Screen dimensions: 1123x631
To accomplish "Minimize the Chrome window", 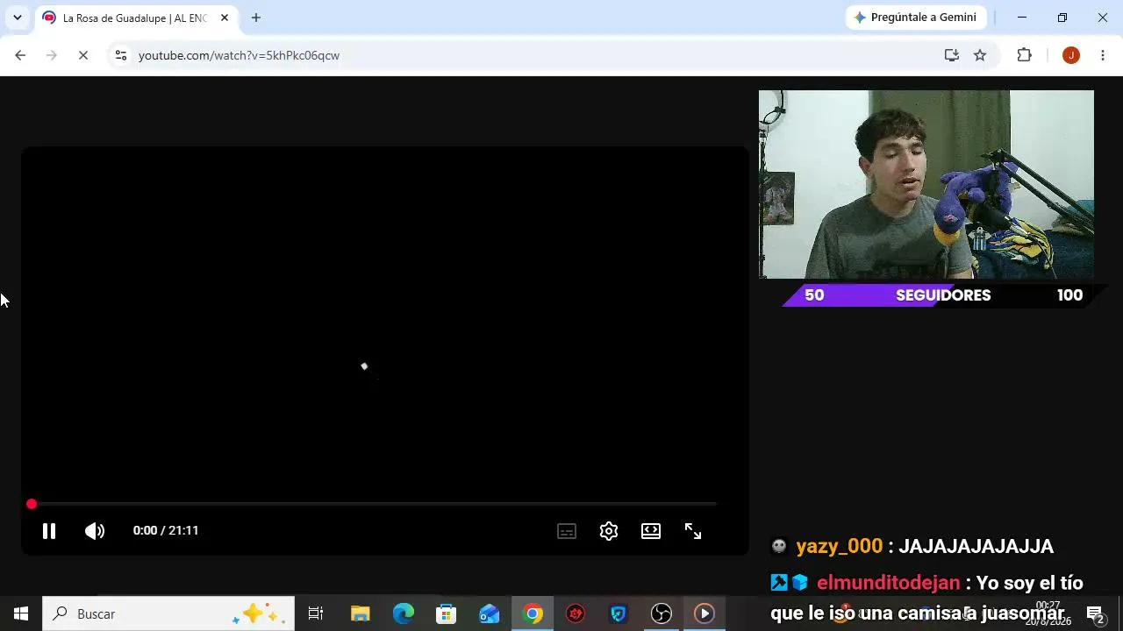I will click(1022, 18).
